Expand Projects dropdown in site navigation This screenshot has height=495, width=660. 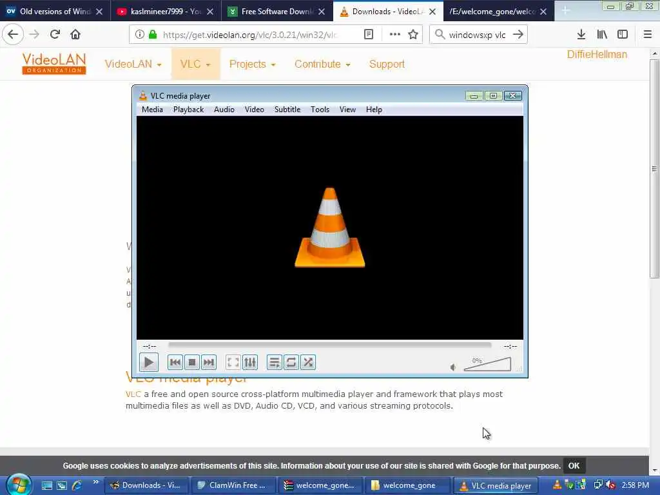tap(252, 64)
